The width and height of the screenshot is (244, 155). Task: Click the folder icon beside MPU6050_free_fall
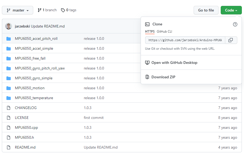[x=9, y=59]
